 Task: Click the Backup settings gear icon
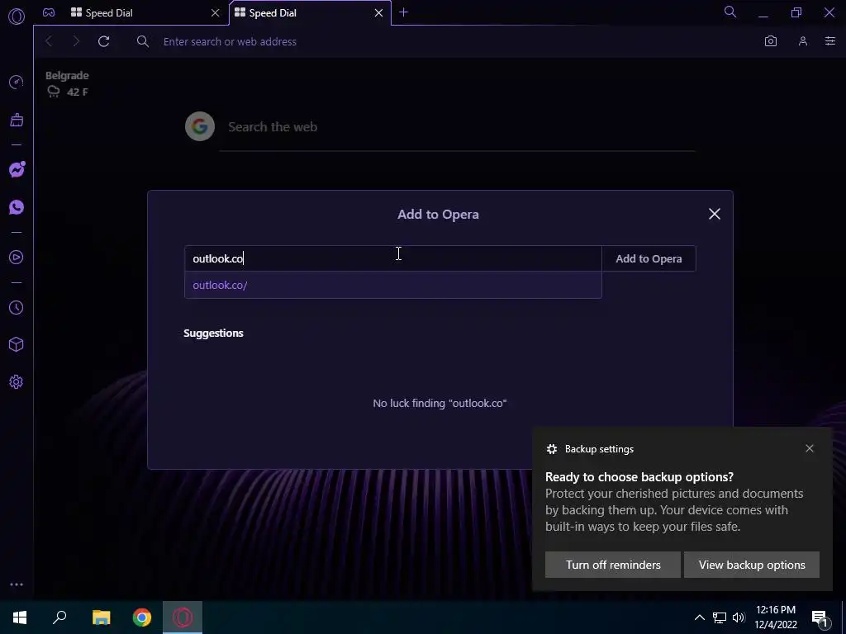[551, 449]
